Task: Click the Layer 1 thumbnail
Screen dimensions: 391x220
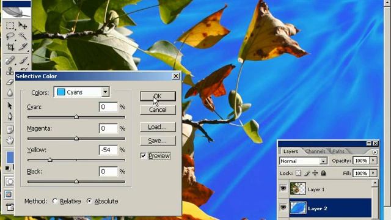Action: [298, 189]
